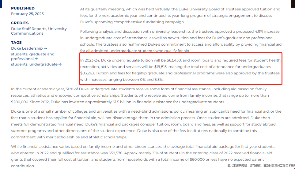Click the red-outlined 2023-24 tuition paragraph

point(180,70)
